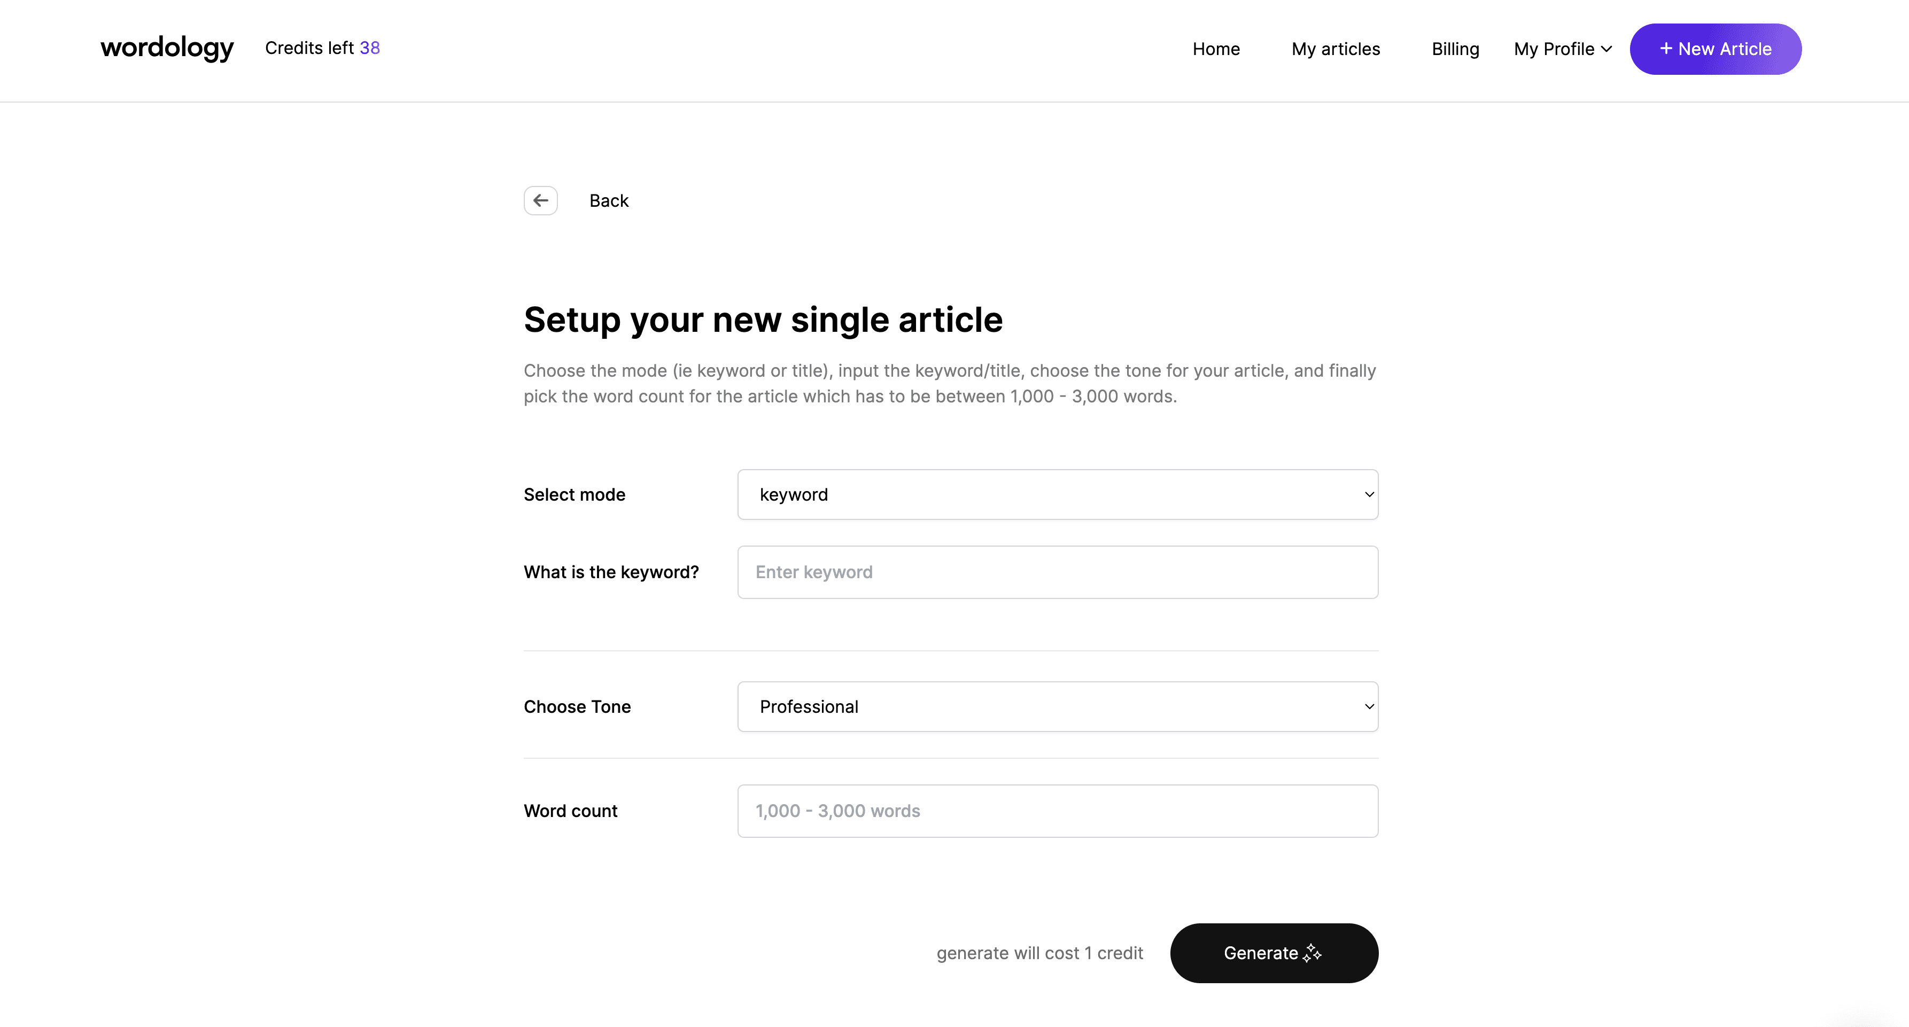Screen dimensions: 1909x1027
Task: Click the Generate button
Action: pyautogui.click(x=1274, y=953)
